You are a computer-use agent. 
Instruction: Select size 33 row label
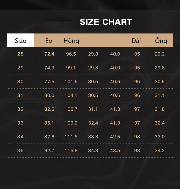pyautogui.click(x=20, y=123)
